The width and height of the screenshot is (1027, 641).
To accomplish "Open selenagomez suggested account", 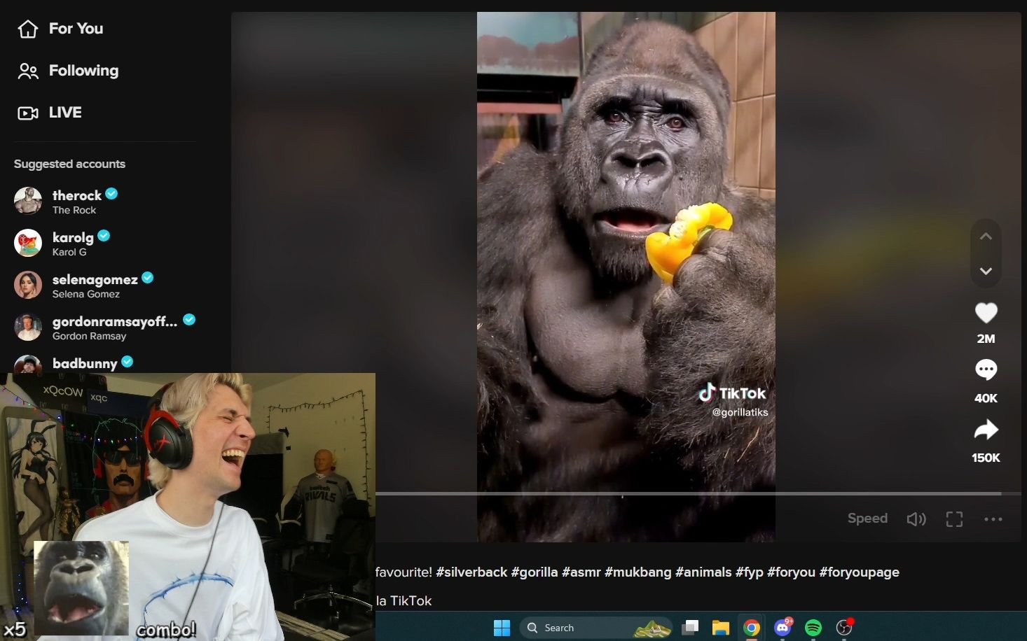I will (x=84, y=285).
